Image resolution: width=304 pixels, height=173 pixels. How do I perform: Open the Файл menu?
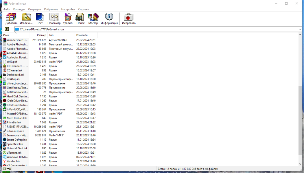click(x=7, y=9)
